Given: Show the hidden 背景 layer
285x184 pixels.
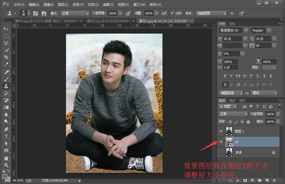Looking at the screenshot, I should coord(221,152).
